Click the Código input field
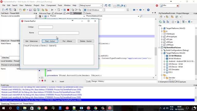 click(x=46, y=27)
